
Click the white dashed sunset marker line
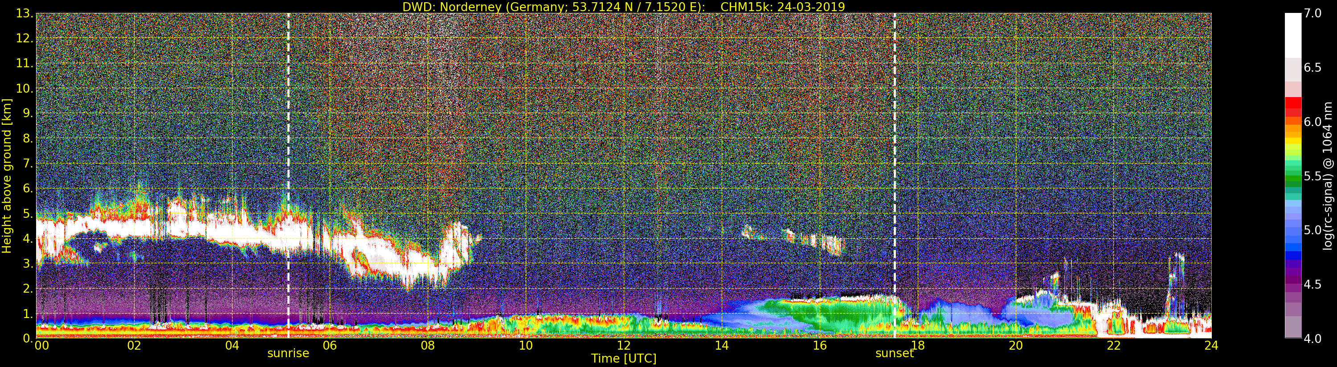[895, 176]
